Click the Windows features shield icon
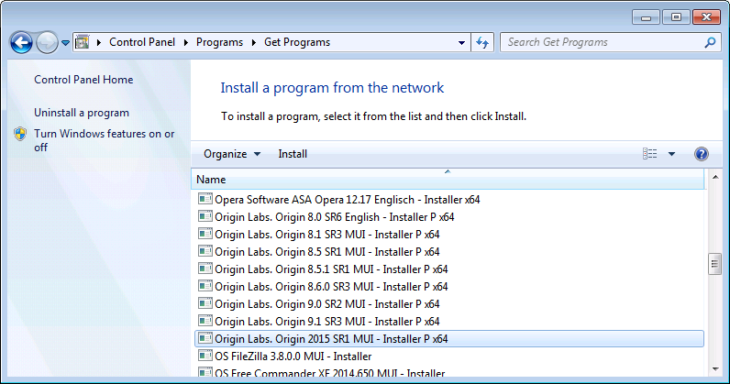The width and height of the screenshot is (730, 384). [21, 135]
